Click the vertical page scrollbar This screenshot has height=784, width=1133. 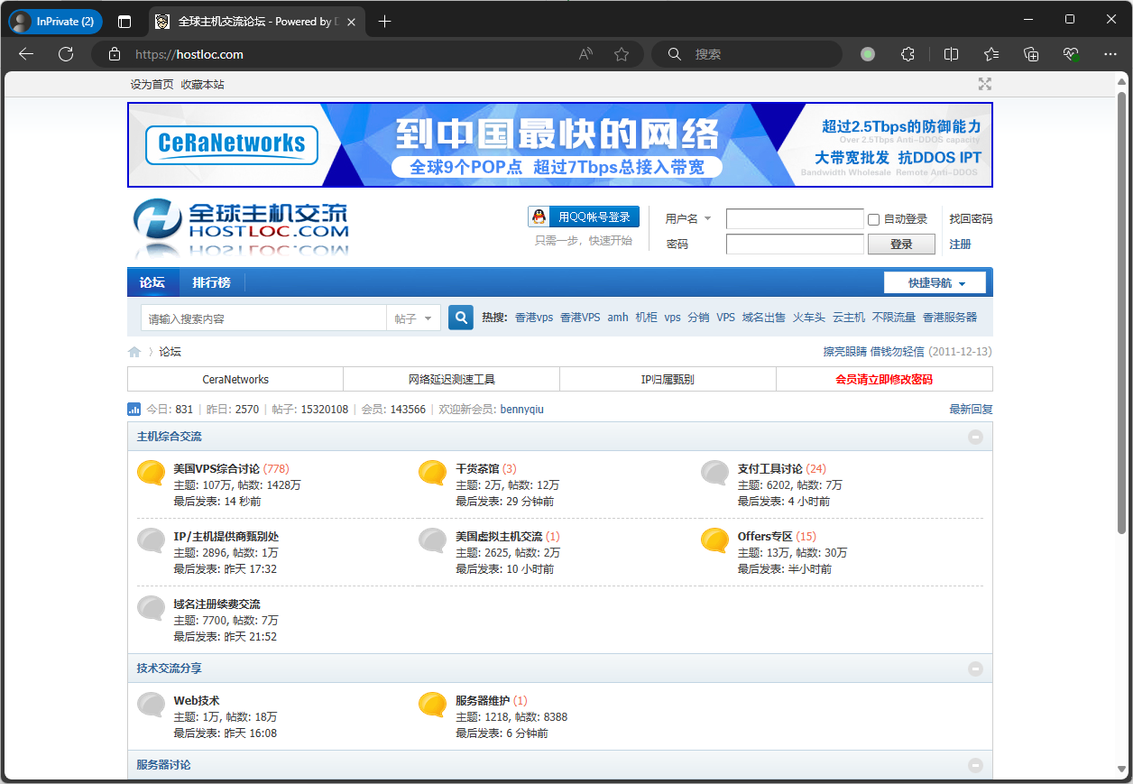click(x=1122, y=311)
